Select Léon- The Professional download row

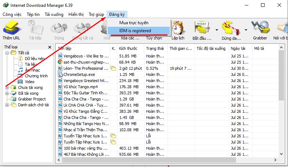click(x=167, y=68)
